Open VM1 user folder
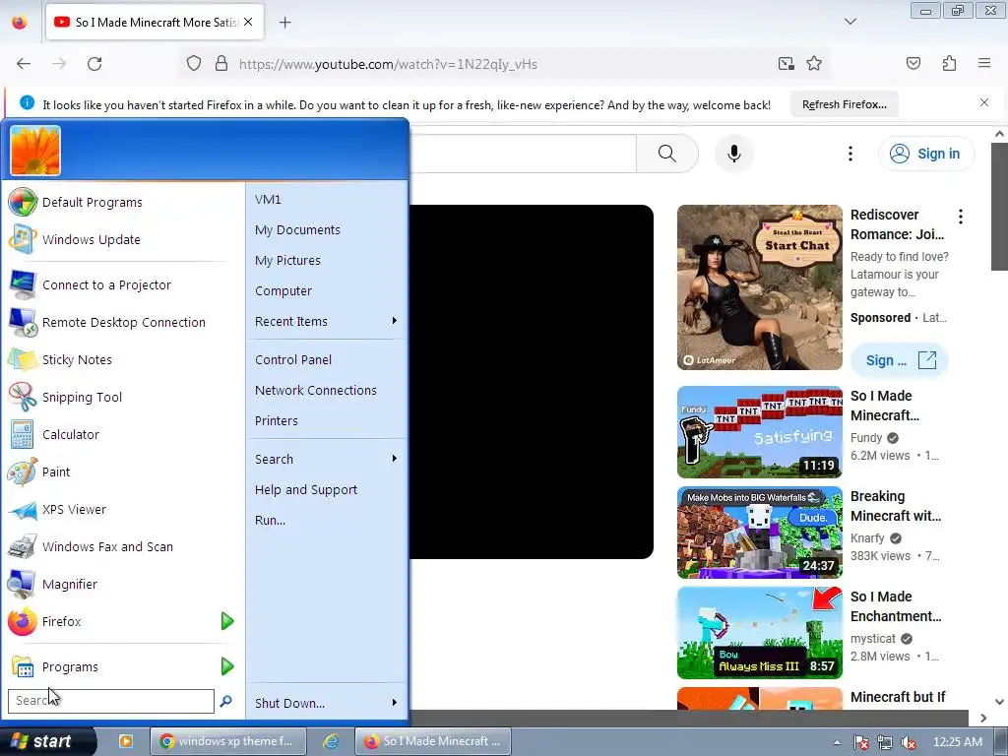Image resolution: width=1008 pixels, height=756 pixels. point(268,199)
